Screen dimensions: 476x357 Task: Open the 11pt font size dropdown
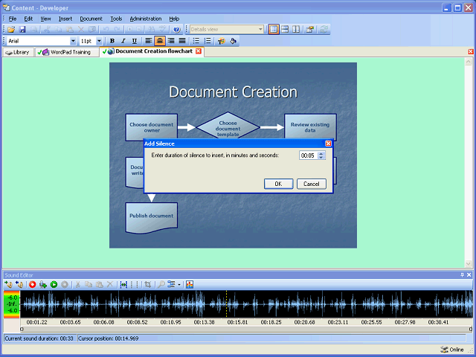(x=100, y=41)
